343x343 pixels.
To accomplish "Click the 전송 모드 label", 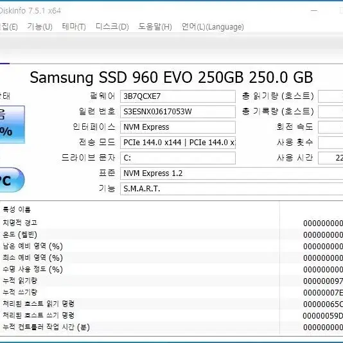I will click(97, 143).
